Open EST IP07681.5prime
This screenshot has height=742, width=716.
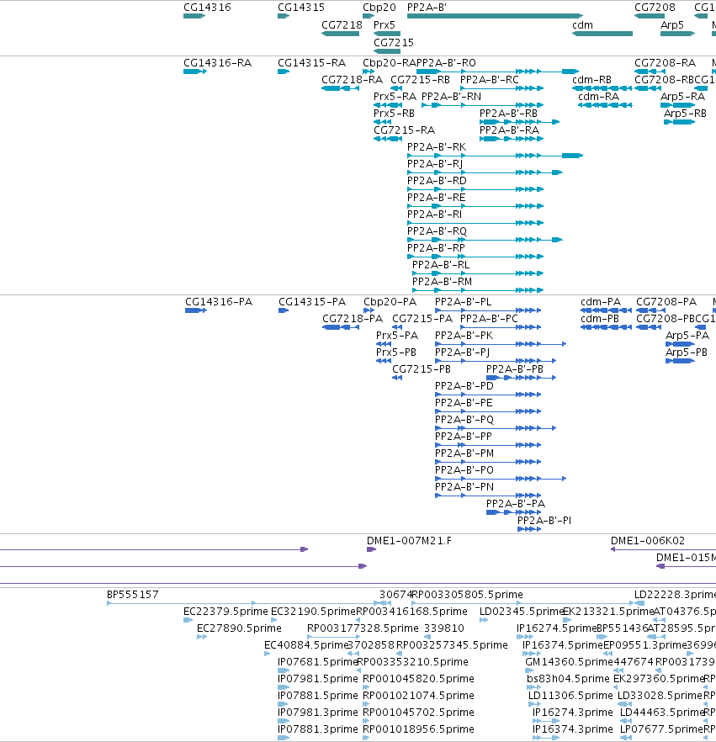(x=318, y=662)
